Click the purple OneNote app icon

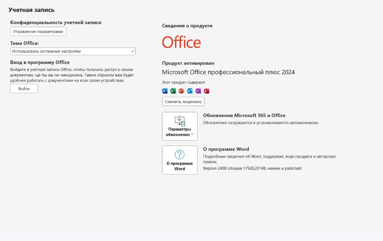198,91
